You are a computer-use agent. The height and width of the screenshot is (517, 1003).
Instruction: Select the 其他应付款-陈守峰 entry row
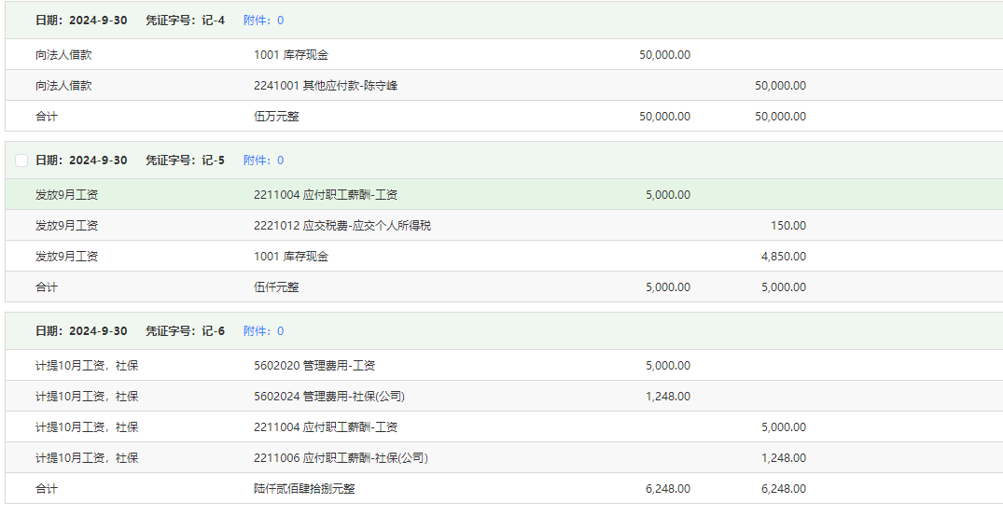504,85
